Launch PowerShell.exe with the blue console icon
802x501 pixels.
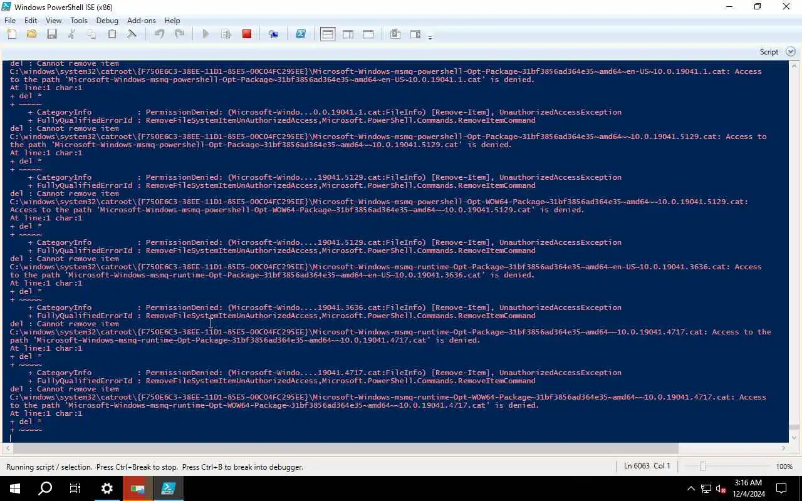coord(301,34)
